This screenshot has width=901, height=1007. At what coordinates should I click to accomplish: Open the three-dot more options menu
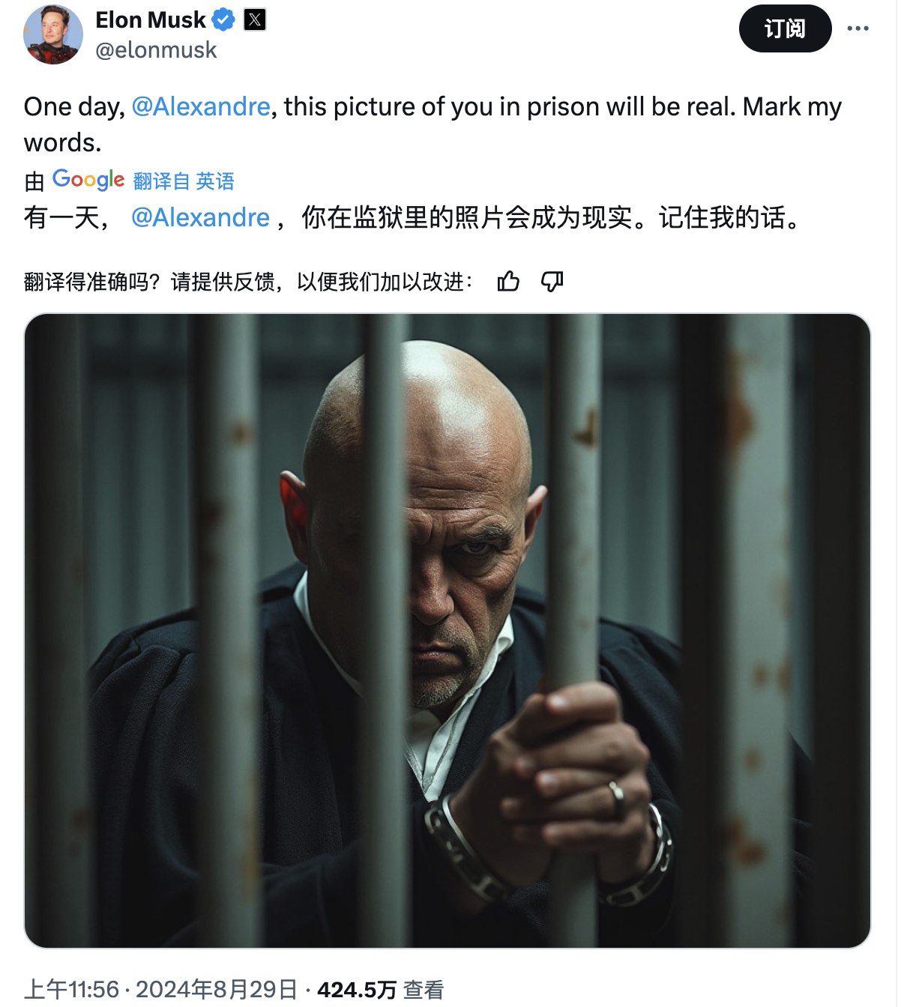click(x=858, y=28)
